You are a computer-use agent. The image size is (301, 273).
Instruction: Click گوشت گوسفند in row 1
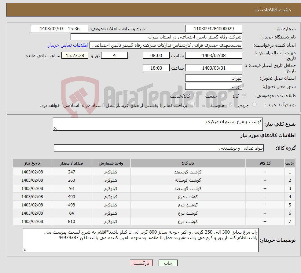pyautogui.click(x=188, y=172)
